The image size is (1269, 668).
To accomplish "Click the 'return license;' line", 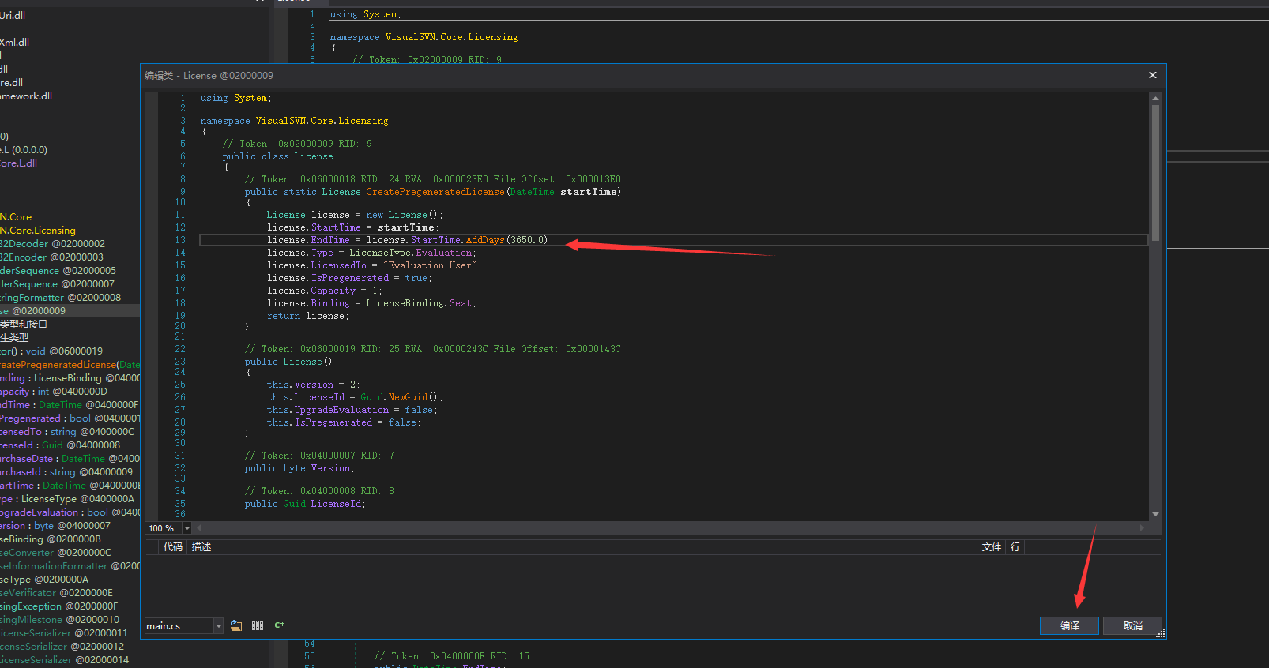I will (307, 316).
